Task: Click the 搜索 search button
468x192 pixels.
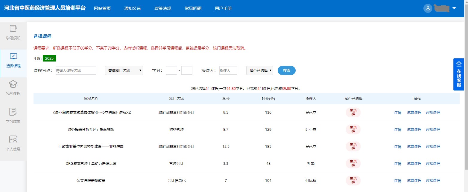Action: (286, 70)
